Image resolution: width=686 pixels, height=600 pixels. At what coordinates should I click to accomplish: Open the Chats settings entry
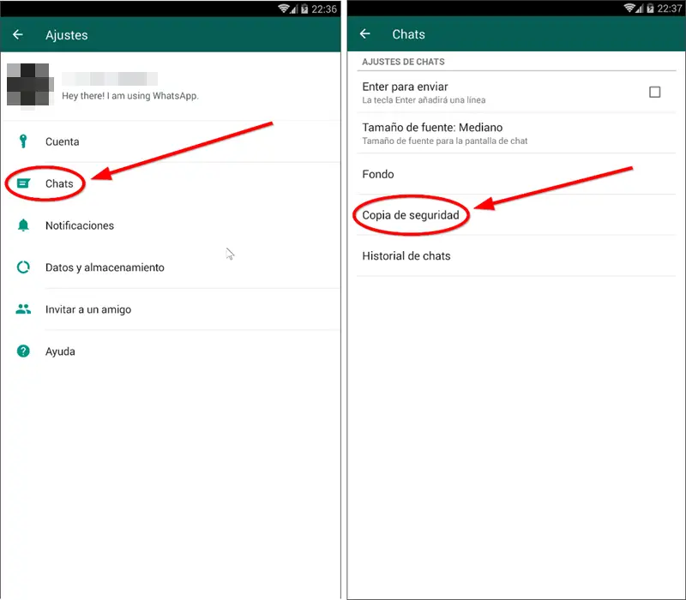pyautogui.click(x=171, y=183)
